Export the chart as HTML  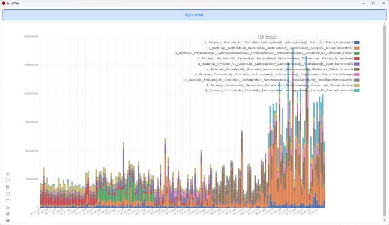(194, 15)
